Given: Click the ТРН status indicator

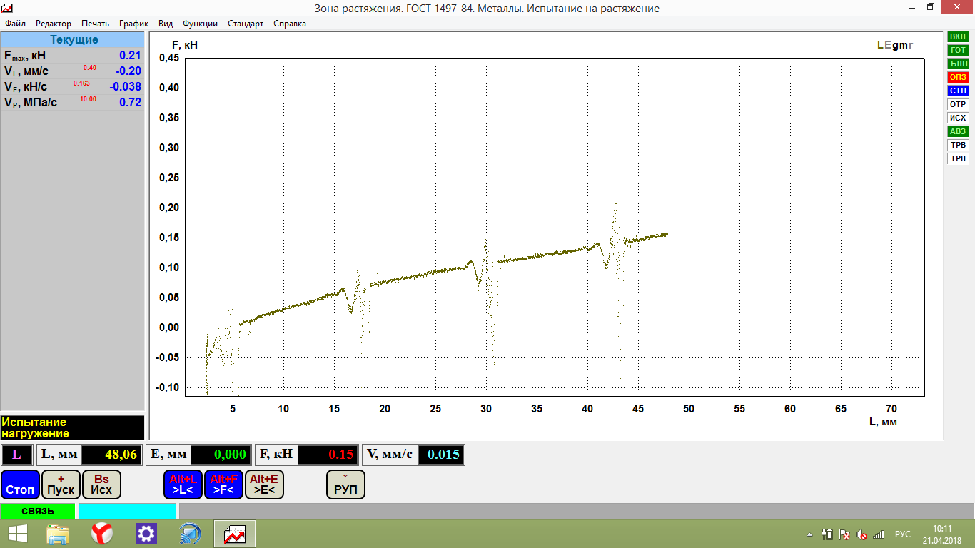Looking at the screenshot, I should click(x=958, y=158).
